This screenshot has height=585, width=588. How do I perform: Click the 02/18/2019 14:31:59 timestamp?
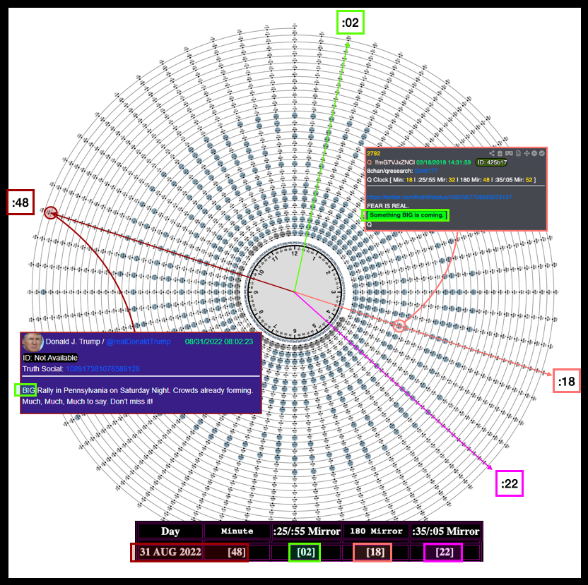point(443,162)
